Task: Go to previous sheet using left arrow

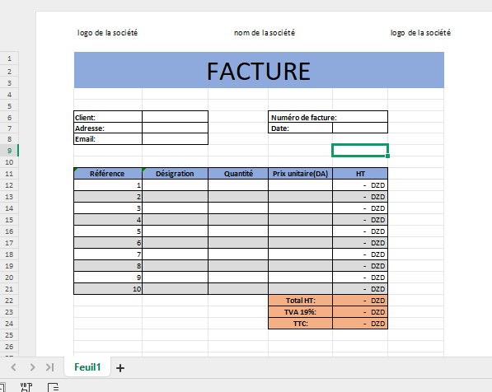Action: 13,367
